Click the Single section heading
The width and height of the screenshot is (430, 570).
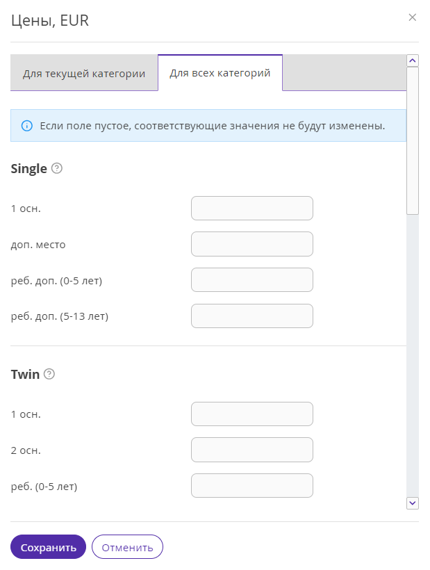click(29, 169)
